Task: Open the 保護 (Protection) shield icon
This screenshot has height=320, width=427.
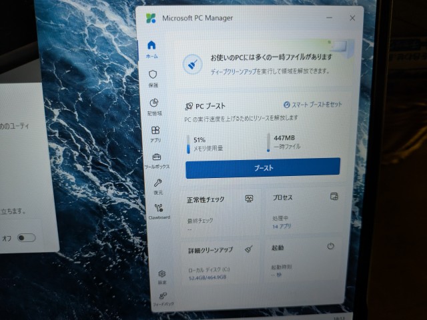Action: [x=153, y=77]
